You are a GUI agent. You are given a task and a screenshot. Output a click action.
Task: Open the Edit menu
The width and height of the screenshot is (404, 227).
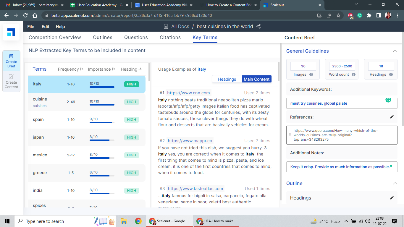coord(46,27)
